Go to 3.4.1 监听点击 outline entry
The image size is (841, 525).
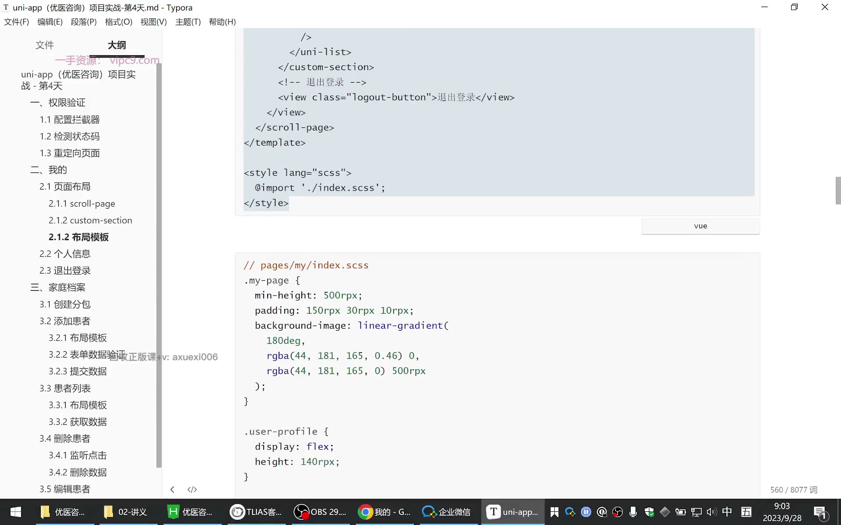point(78,455)
